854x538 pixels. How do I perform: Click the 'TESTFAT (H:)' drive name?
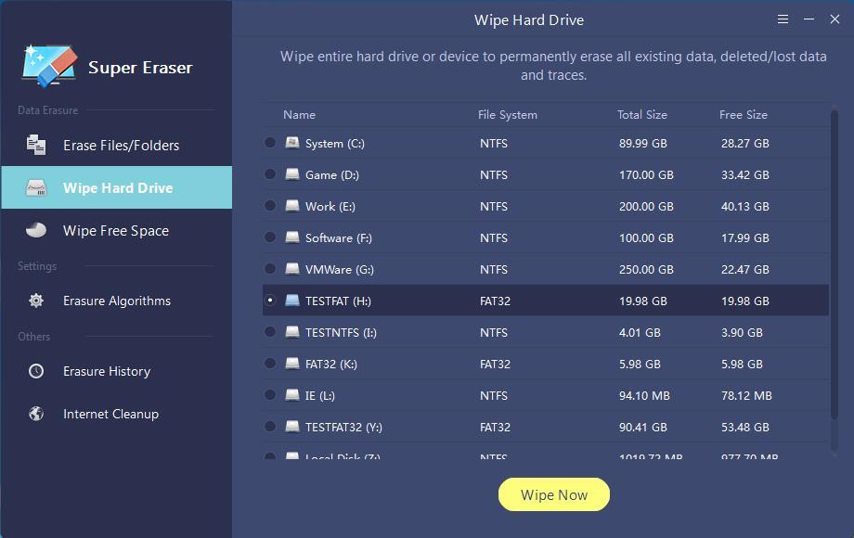(x=338, y=301)
